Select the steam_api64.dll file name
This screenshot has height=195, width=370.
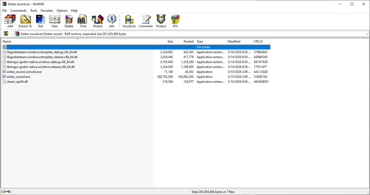point(17,82)
